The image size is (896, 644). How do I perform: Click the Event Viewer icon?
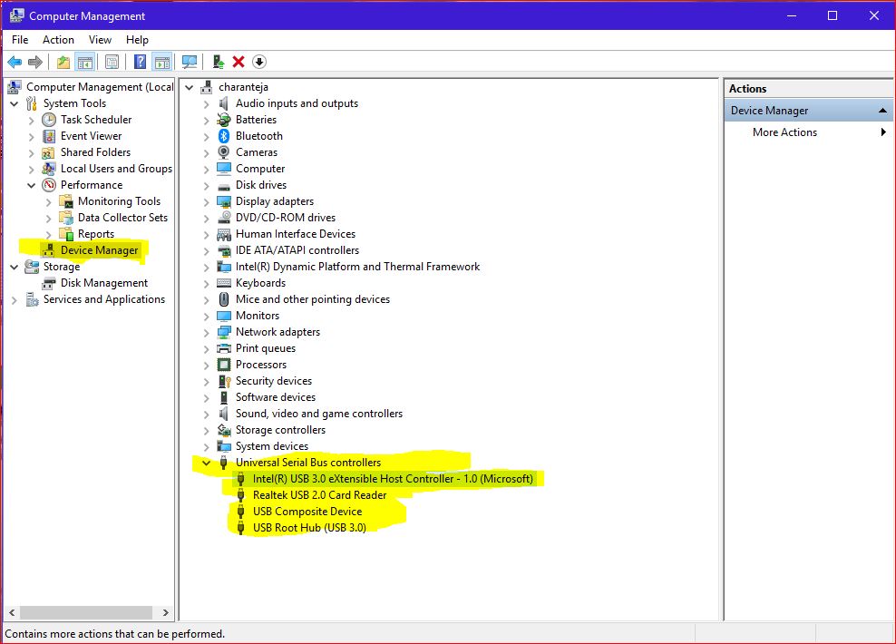coord(49,136)
